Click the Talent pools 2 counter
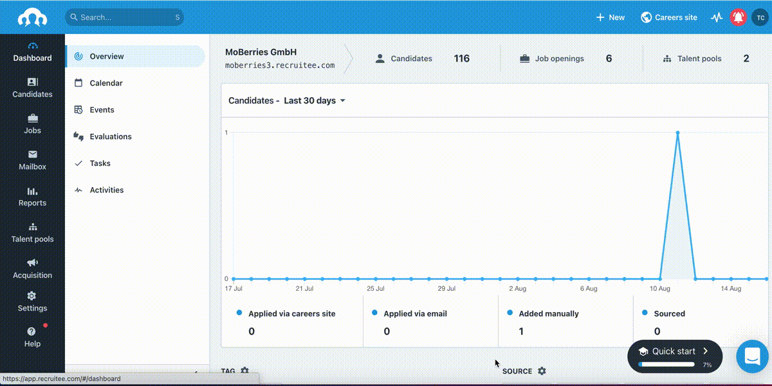This screenshot has height=386, width=772. tap(706, 59)
